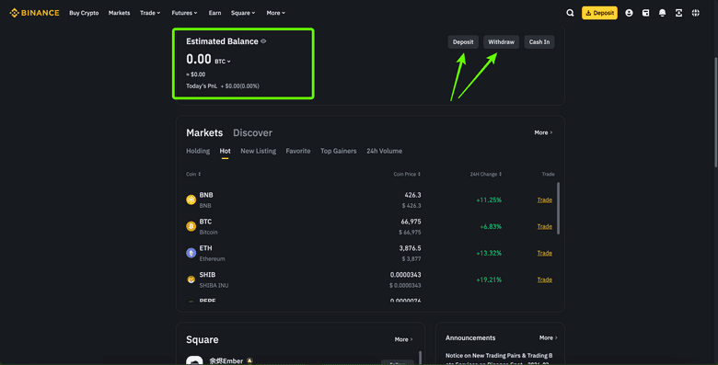Click the Withdraw button

(501, 41)
